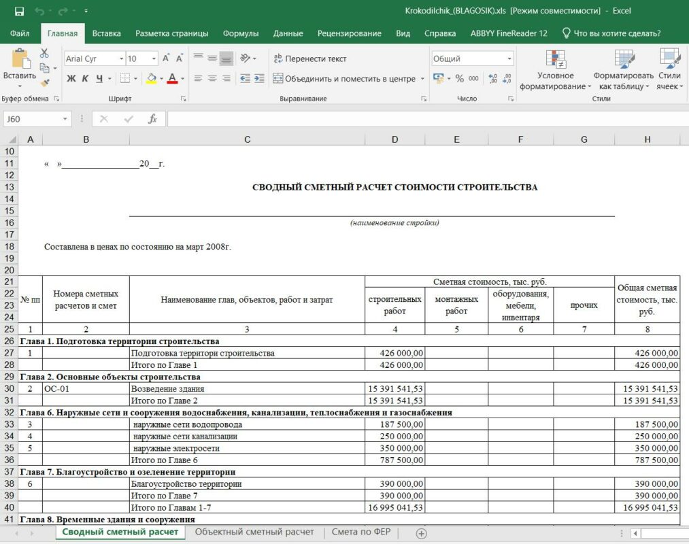Expand the Общий number format dropdown
The image size is (689, 544).
(x=509, y=59)
